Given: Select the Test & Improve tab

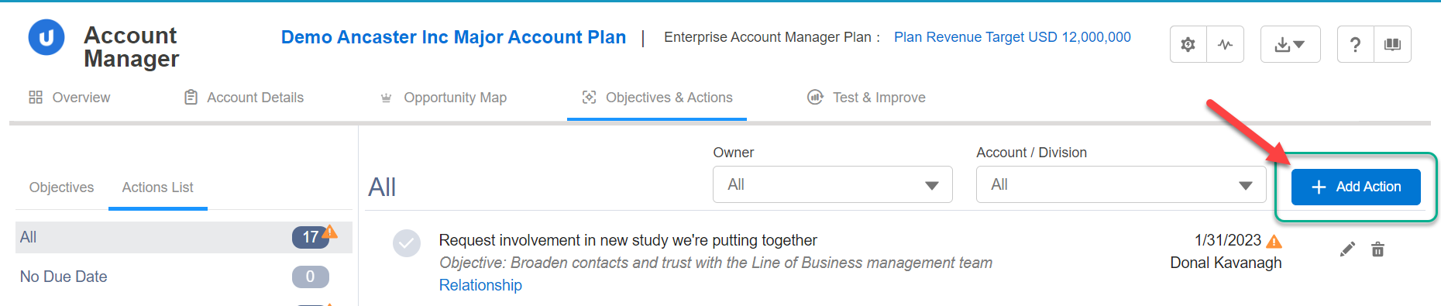Looking at the screenshot, I should click(866, 98).
